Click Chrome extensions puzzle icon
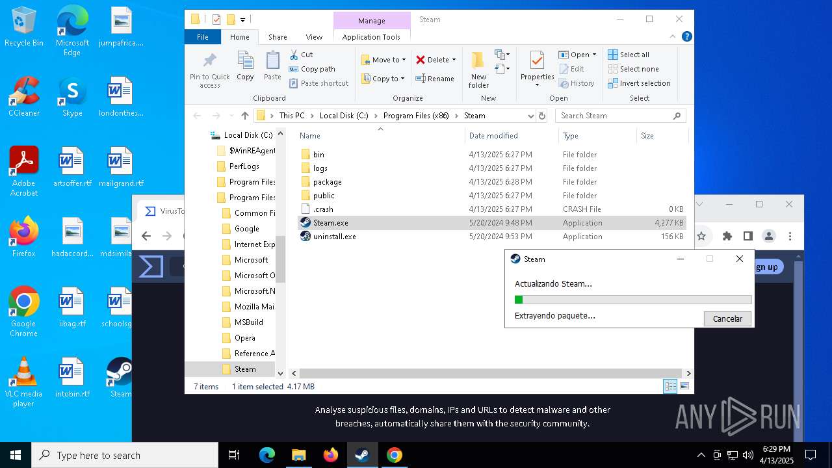The image size is (832, 468). 727,236
